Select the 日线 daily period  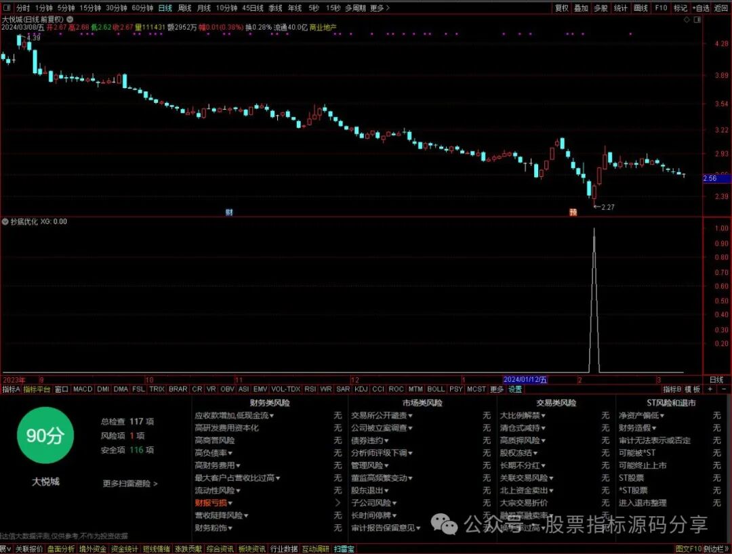165,8
